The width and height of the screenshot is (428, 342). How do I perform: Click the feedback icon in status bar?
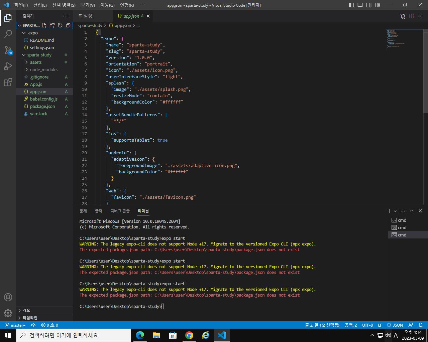click(411, 325)
